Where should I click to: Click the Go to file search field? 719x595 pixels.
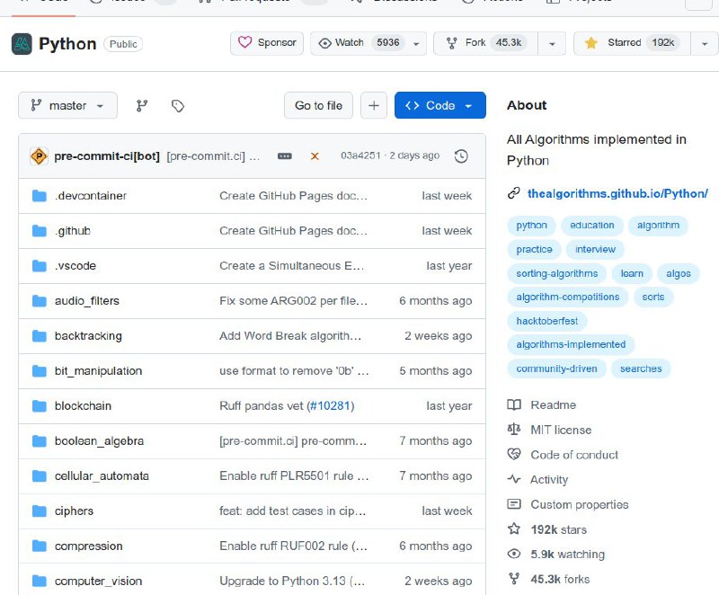point(318,105)
